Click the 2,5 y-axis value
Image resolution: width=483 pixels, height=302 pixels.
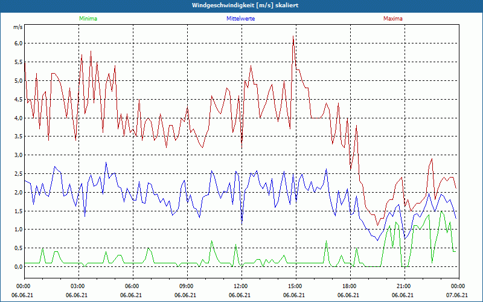tap(19, 173)
